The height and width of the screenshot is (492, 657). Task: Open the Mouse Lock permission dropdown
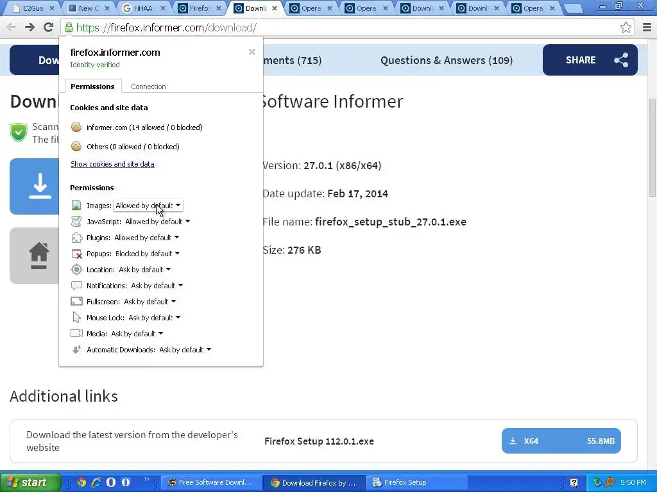[154, 318]
